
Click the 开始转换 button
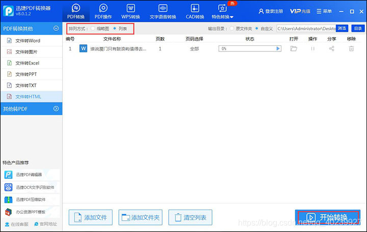(x=328, y=217)
